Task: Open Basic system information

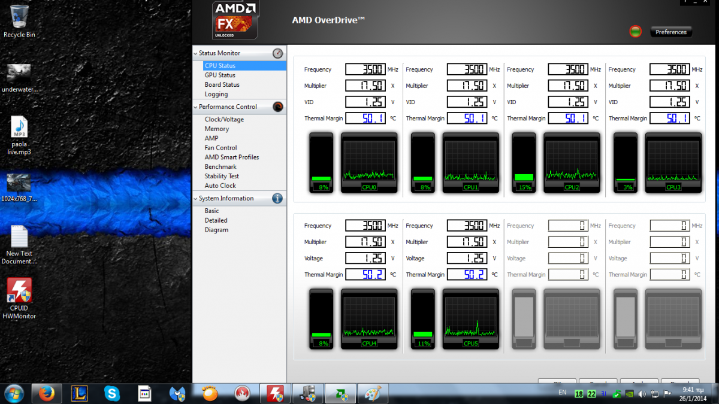Action: [x=212, y=211]
